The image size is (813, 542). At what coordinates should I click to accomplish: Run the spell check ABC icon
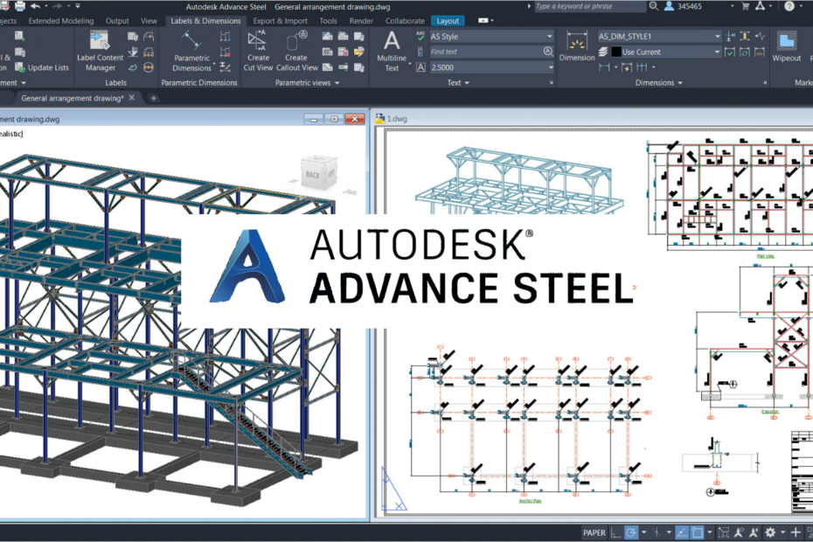tap(420, 37)
